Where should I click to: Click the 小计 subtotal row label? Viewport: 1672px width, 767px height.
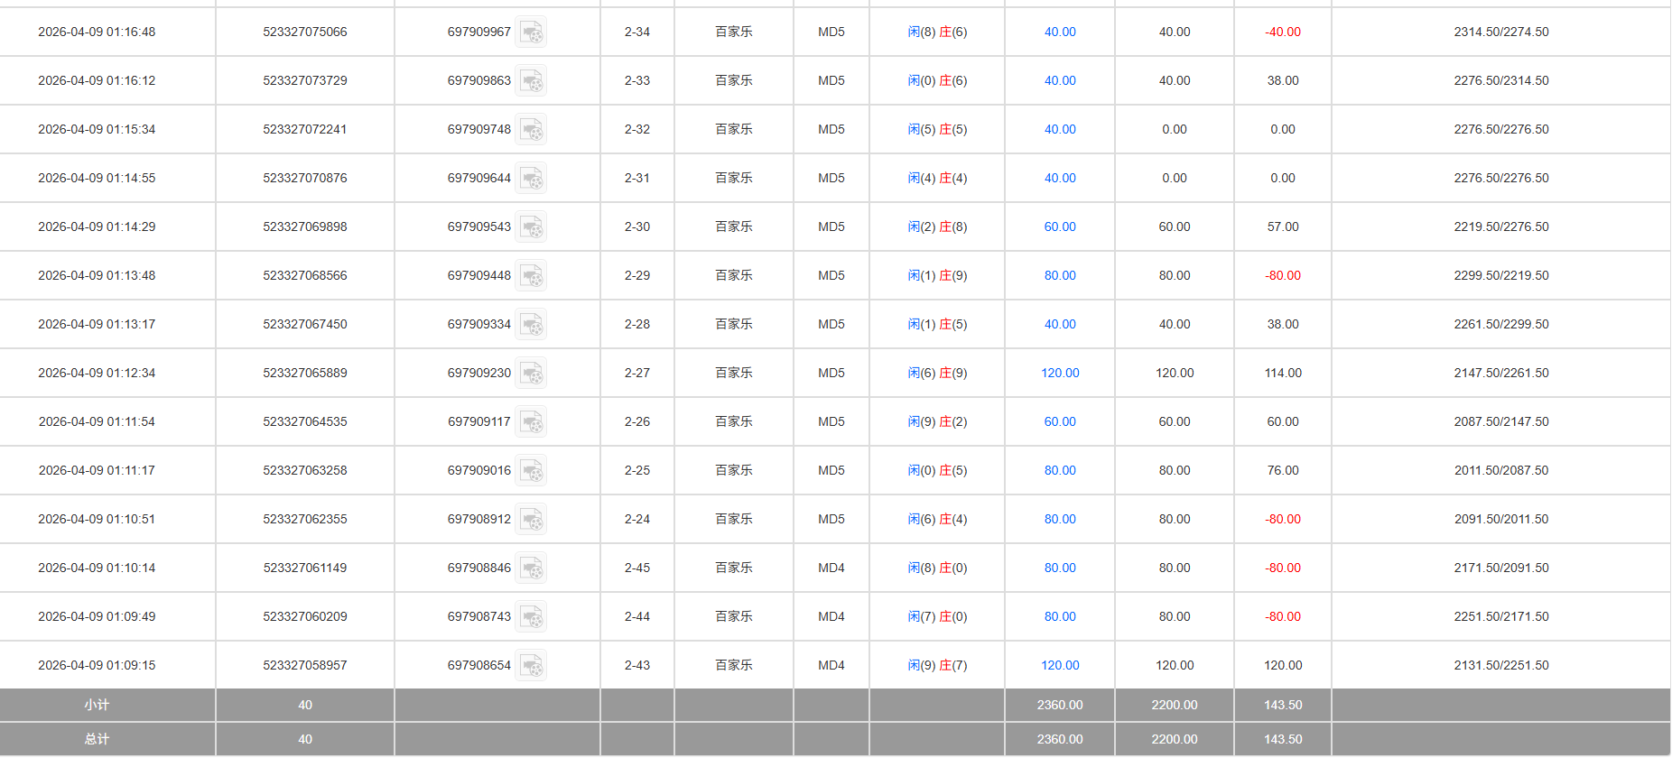pos(97,706)
